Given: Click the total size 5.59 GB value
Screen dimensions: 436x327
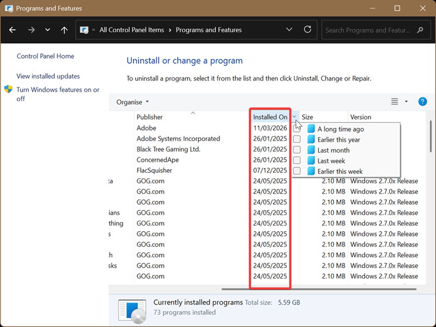Looking at the screenshot, I should (289, 302).
